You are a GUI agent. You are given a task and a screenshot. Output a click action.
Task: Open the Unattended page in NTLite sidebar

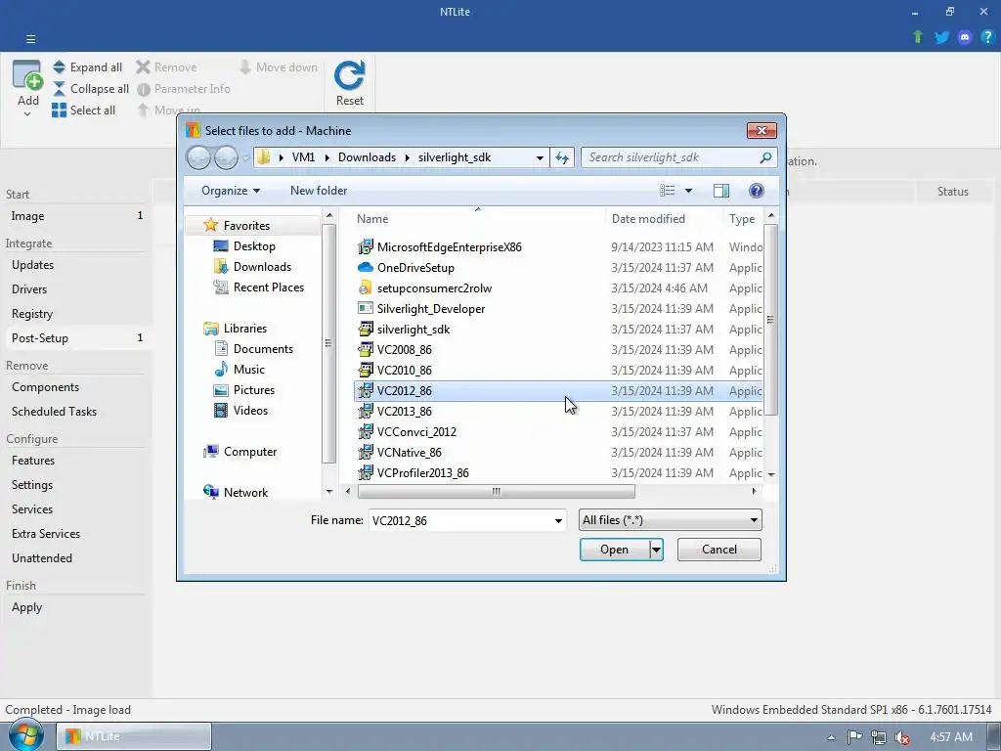click(41, 558)
